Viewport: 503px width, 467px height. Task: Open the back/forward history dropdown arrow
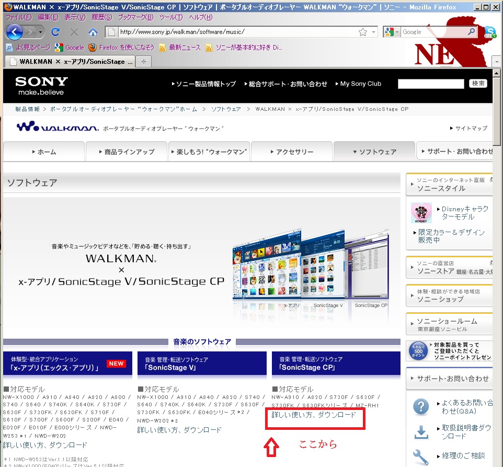click(x=40, y=32)
